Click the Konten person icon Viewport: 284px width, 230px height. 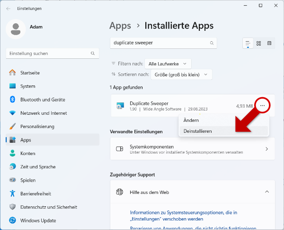pyautogui.click(x=12, y=153)
